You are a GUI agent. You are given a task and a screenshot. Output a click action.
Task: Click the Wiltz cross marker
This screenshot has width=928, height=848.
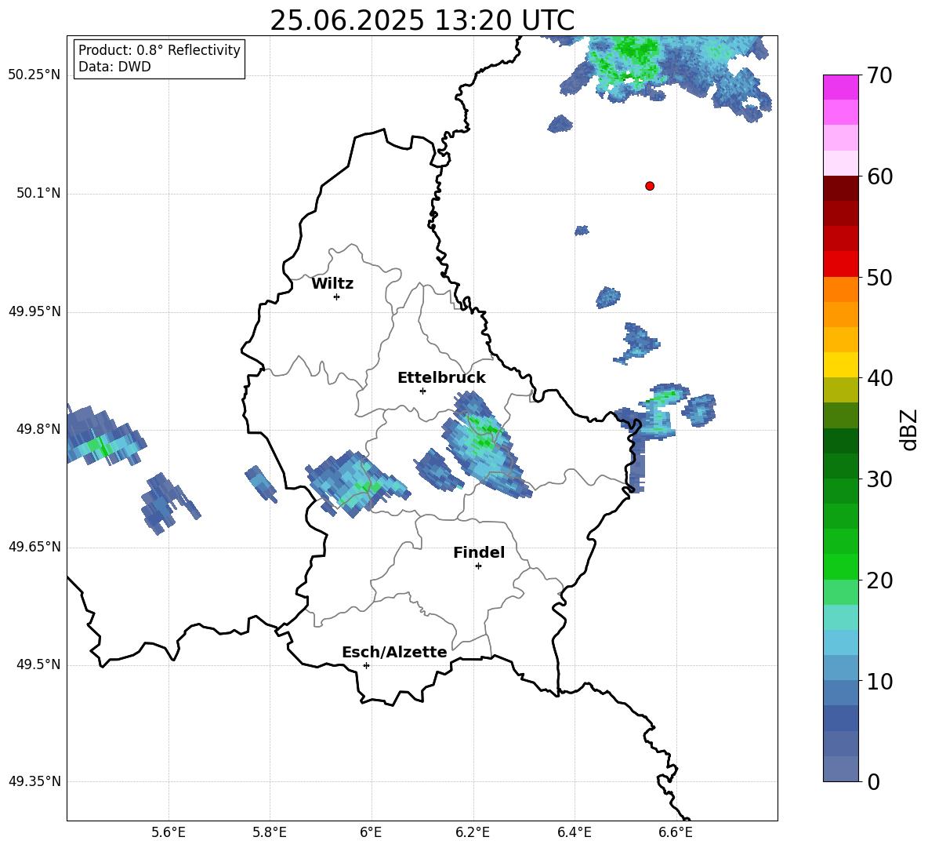pos(337,297)
